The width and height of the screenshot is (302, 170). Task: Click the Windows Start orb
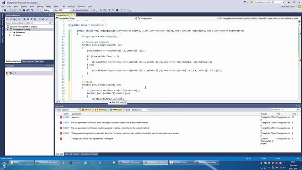coord(4,165)
